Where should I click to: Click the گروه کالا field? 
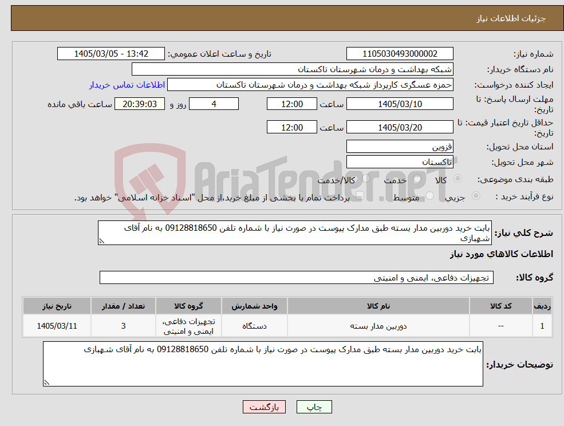297,277
